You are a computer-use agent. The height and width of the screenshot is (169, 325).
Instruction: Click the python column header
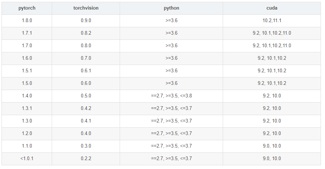tap(171, 8)
